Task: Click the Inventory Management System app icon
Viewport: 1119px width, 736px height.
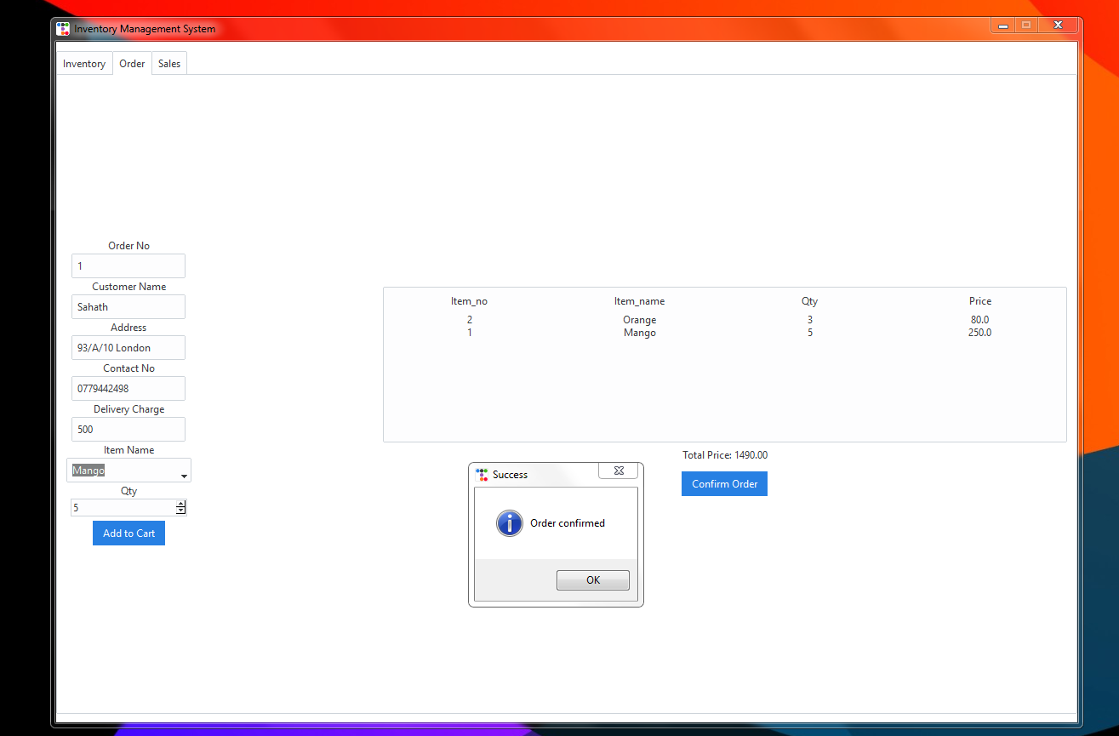Action: (x=63, y=29)
